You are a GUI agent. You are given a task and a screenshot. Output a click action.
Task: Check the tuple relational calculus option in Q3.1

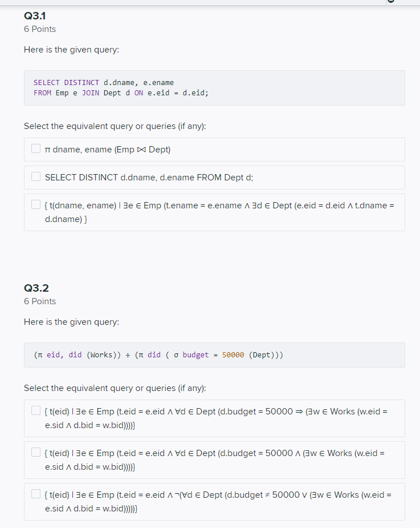coord(35,204)
